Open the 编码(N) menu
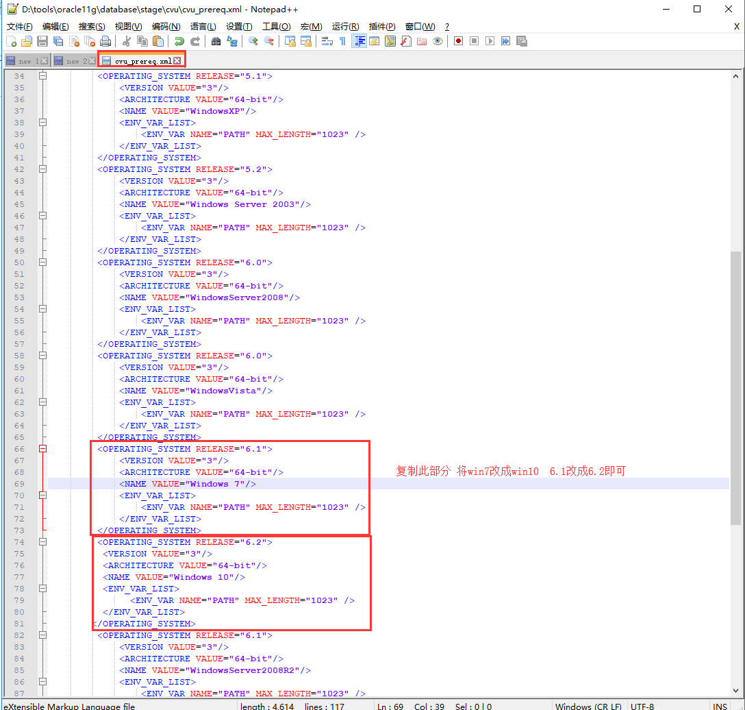This screenshot has height=710, width=745. tap(166, 27)
